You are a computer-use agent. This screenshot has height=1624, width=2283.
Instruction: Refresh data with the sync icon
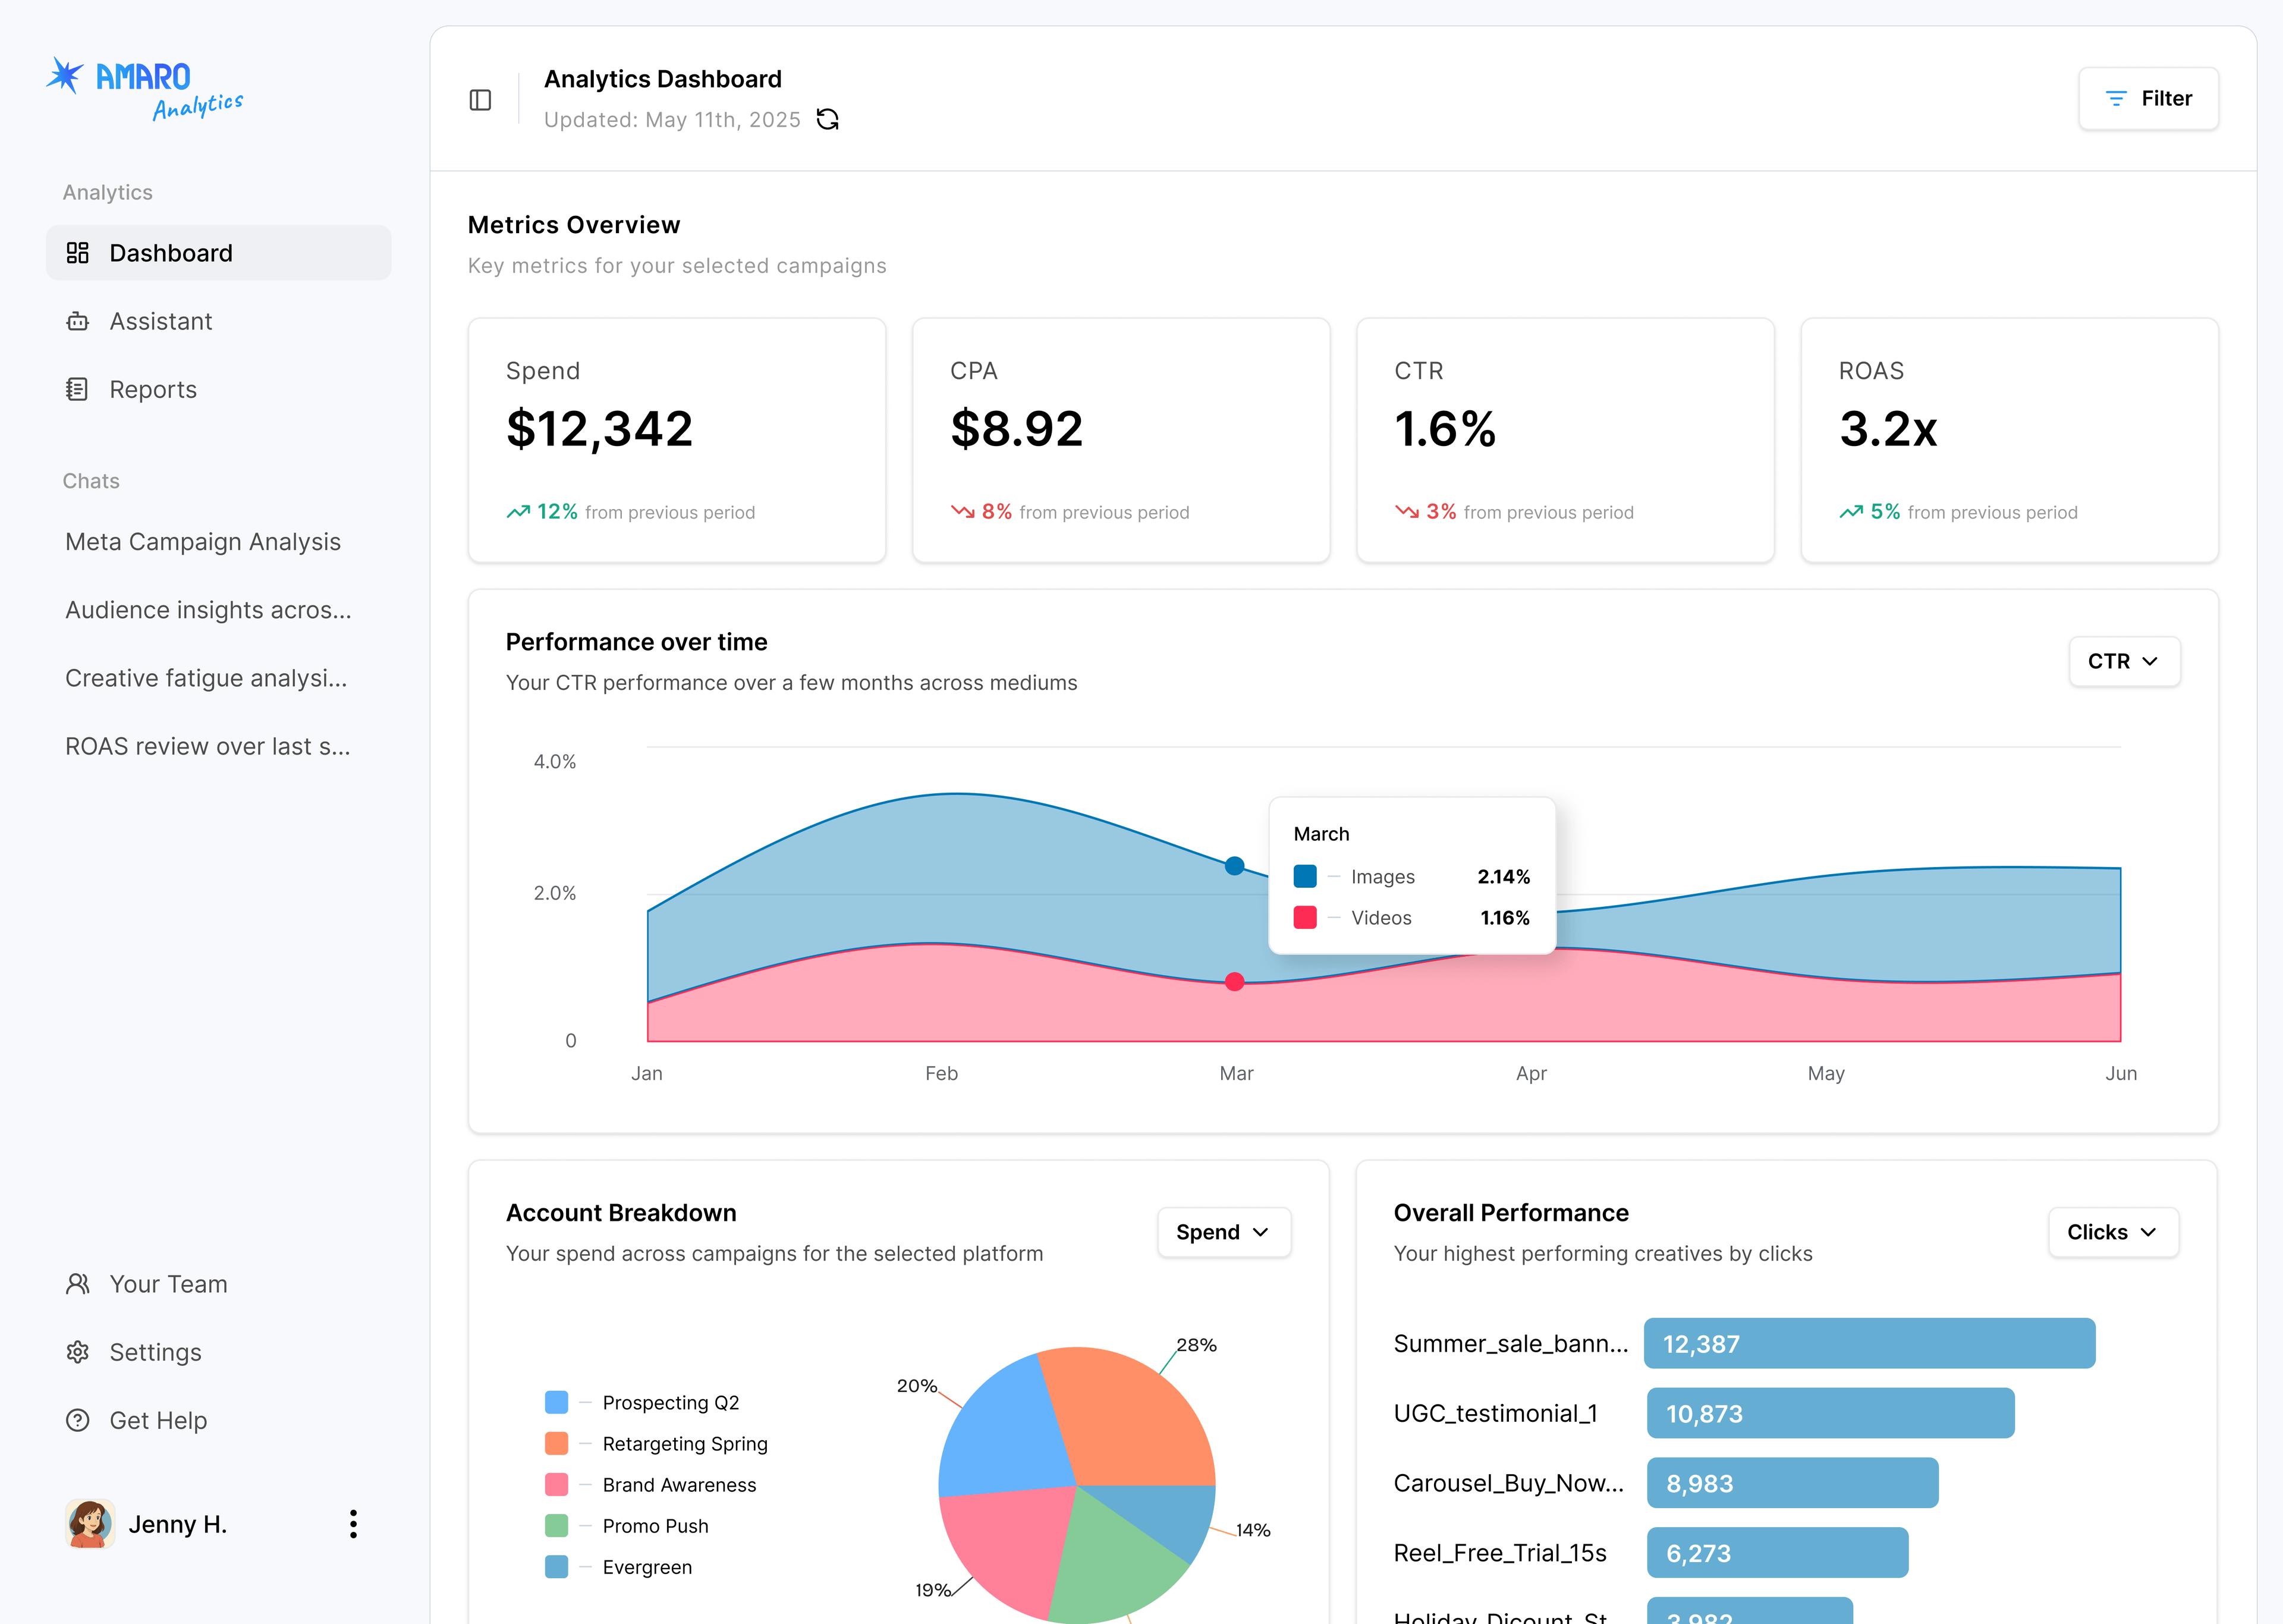click(828, 120)
